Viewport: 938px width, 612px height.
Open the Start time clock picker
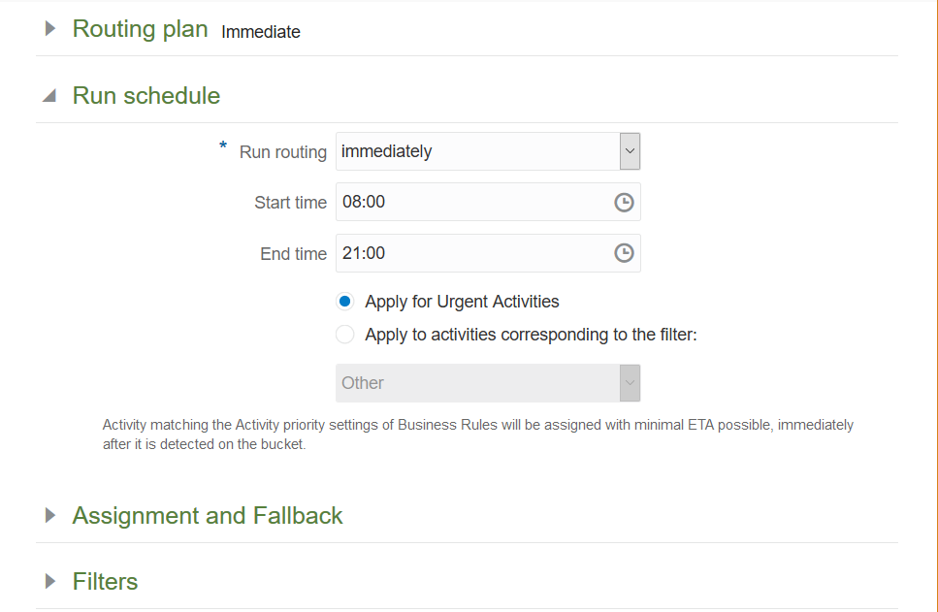point(624,202)
